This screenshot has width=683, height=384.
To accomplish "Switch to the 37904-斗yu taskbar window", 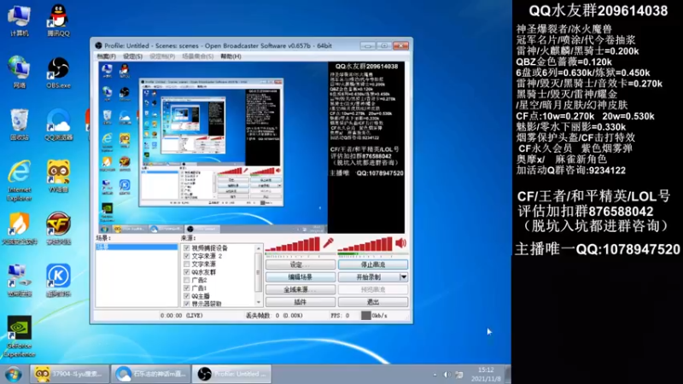I will tap(69, 374).
